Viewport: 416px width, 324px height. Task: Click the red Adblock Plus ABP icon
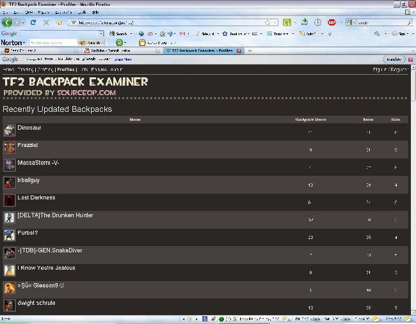[x=332, y=22]
